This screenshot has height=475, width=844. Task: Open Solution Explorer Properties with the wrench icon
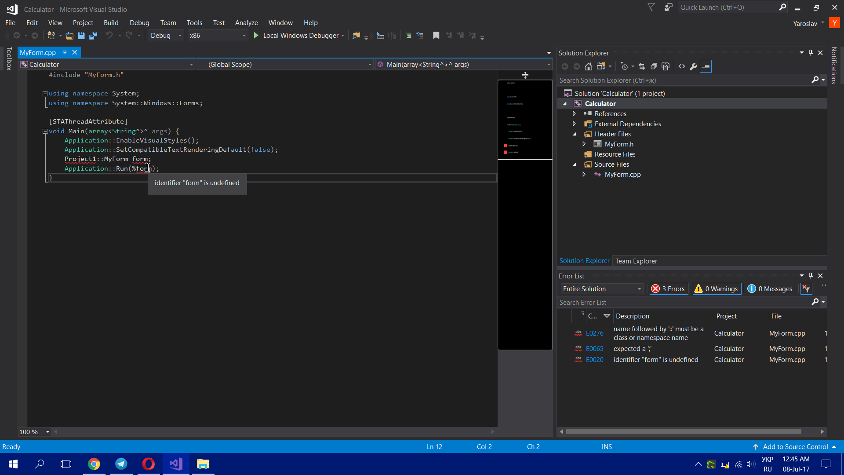pyautogui.click(x=693, y=66)
